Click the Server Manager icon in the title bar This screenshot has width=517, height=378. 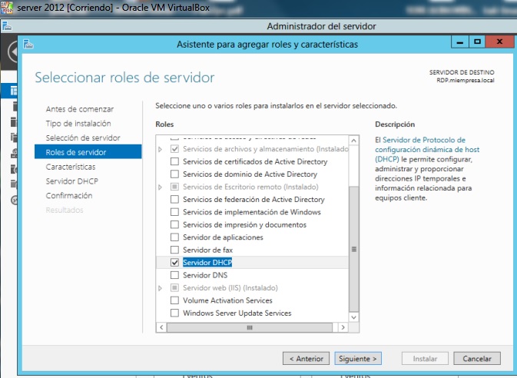point(7,26)
